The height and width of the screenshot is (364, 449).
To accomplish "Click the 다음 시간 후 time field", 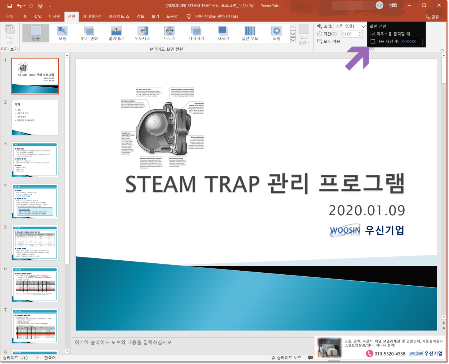I will 409,41.
